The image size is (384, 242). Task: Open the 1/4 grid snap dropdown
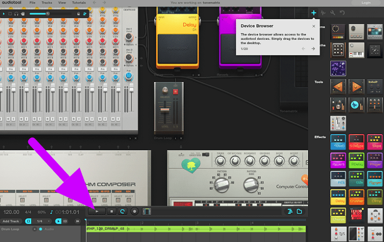(x=43, y=221)
